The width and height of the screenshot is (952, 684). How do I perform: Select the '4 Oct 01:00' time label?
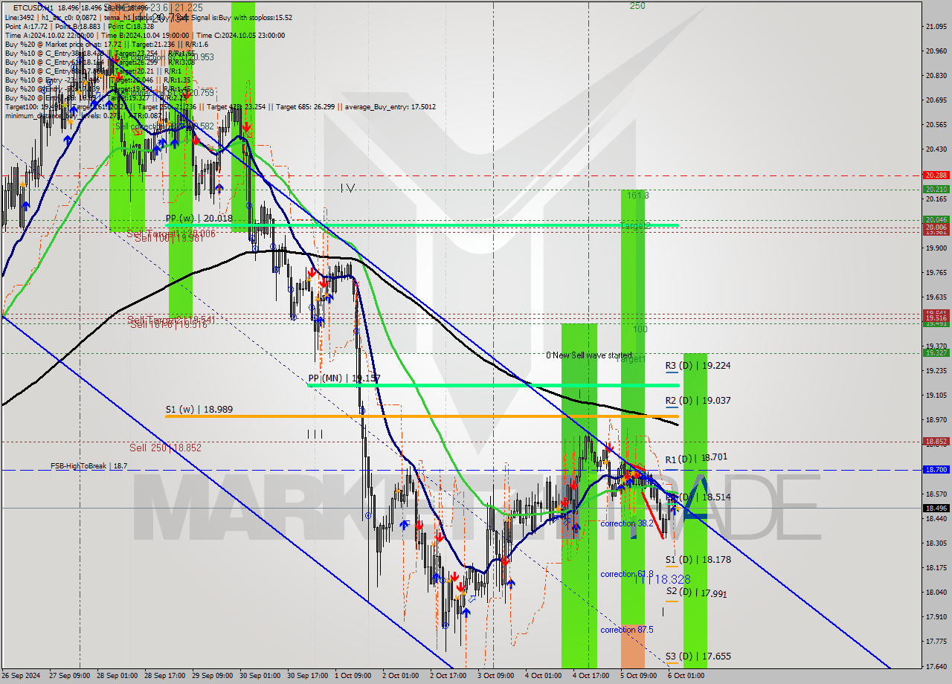544,676
